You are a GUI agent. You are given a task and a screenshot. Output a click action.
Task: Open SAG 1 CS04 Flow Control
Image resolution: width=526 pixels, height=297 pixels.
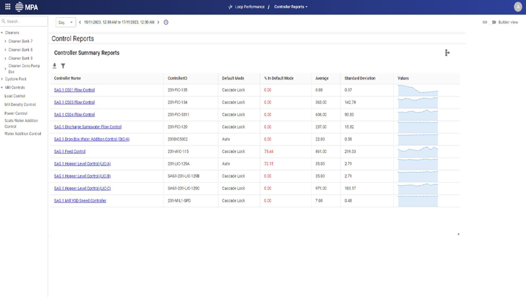(74, 114)
